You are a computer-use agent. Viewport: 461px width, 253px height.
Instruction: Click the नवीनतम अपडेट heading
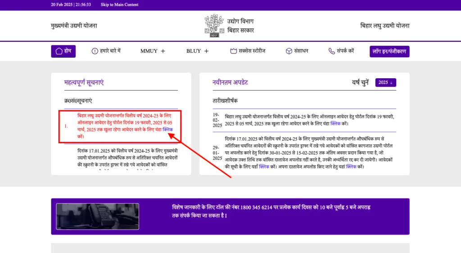coord(230,82)
